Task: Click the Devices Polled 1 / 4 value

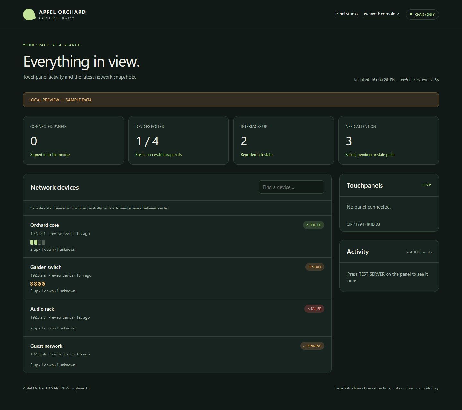Action: 147,141
